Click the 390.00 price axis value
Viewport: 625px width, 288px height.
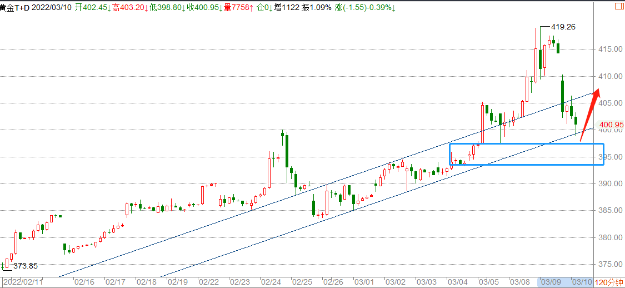[610, 184]
